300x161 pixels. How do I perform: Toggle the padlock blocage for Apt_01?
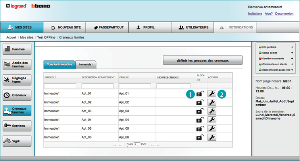click(200, 94)
